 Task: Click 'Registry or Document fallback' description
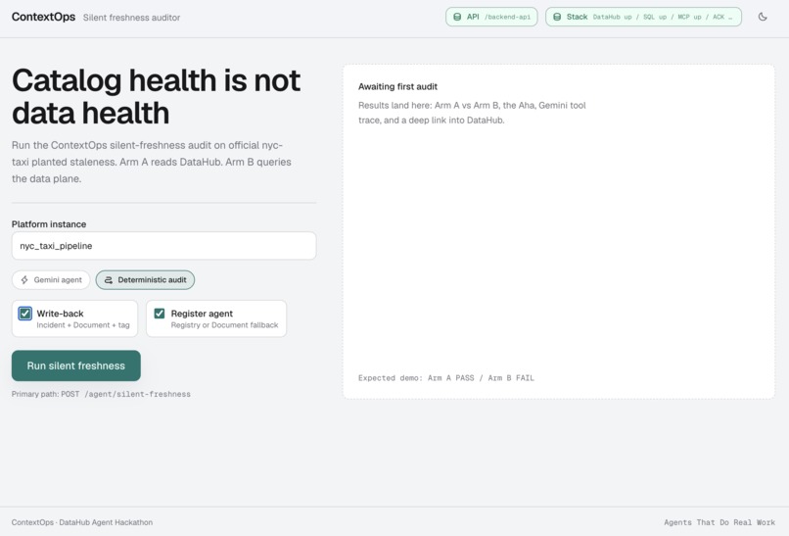224,325
